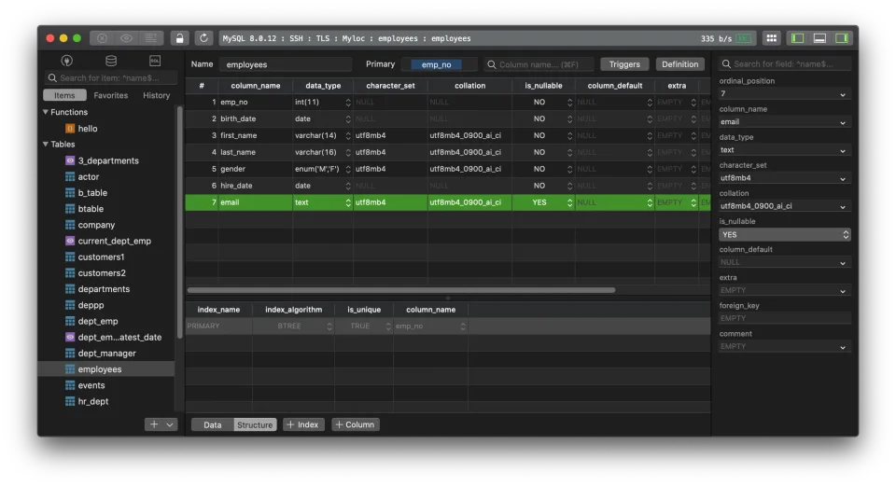Open the is_nullable YES selector in right panel
This screenshot has width=896, height=486.
(x=785, y=234)
